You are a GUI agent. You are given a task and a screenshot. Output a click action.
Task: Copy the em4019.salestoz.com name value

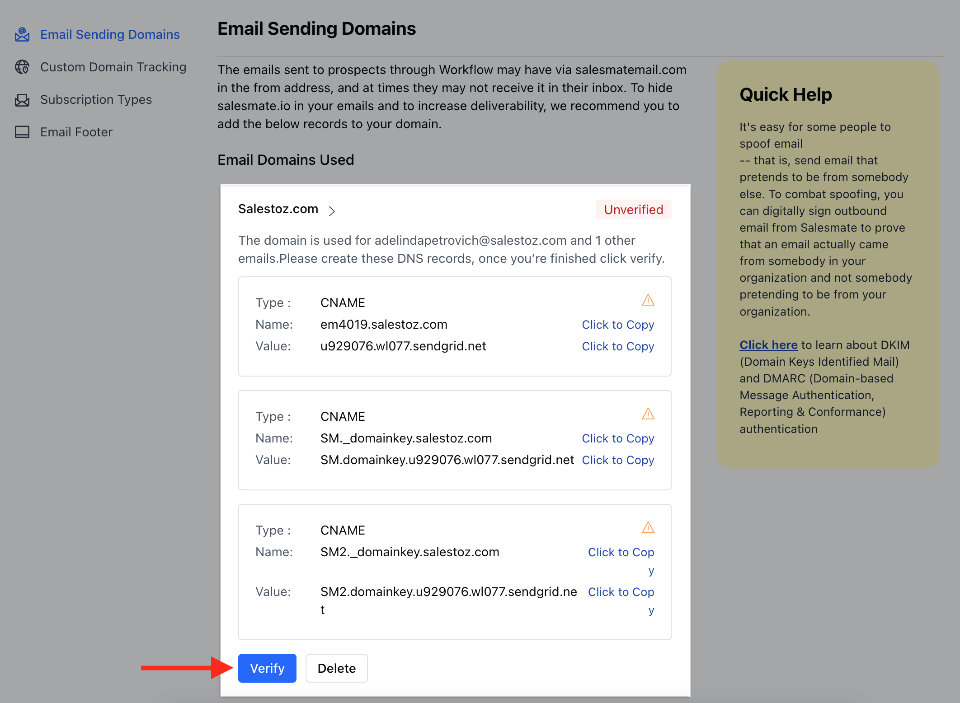pos(617,325)
